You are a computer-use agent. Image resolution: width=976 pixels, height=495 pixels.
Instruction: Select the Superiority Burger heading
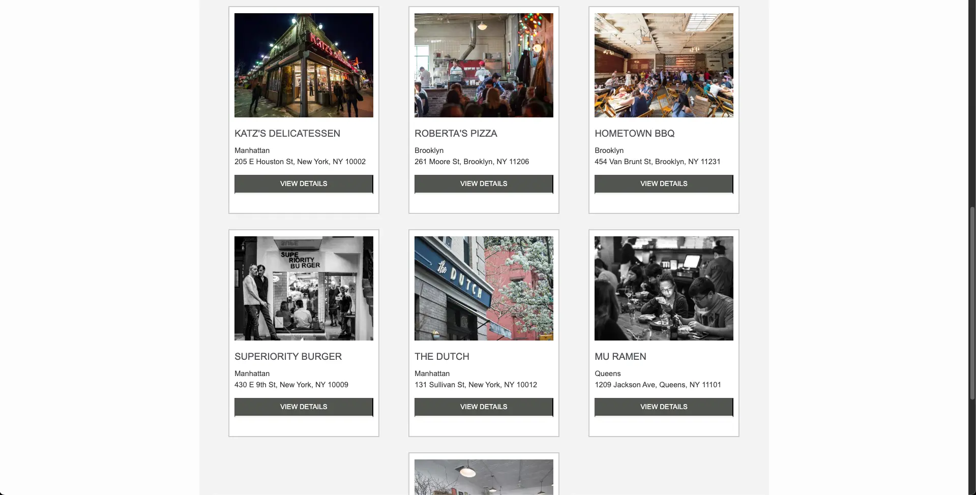click(288, 357)
